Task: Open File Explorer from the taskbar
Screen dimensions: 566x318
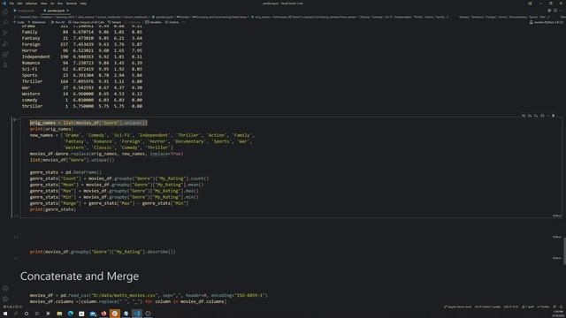Action: pos(59,314)
